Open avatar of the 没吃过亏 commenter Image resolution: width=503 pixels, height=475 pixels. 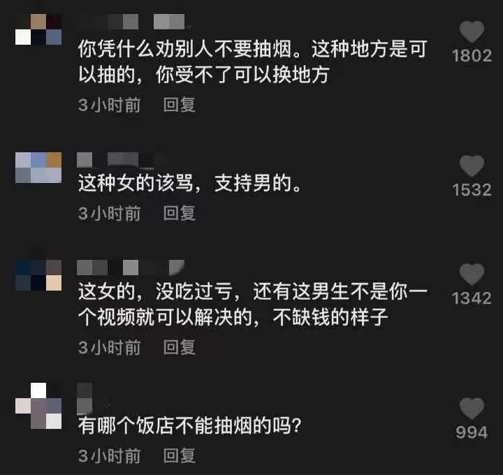pyautogui.click(x=38, y=275)
